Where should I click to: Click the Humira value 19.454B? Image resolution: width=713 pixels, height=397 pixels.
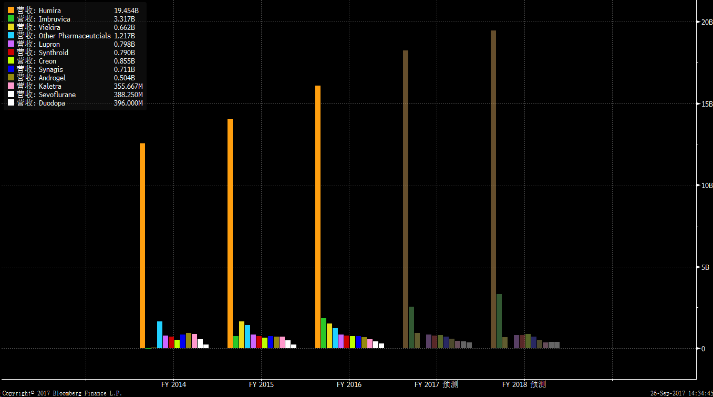(x=126, y=11)
